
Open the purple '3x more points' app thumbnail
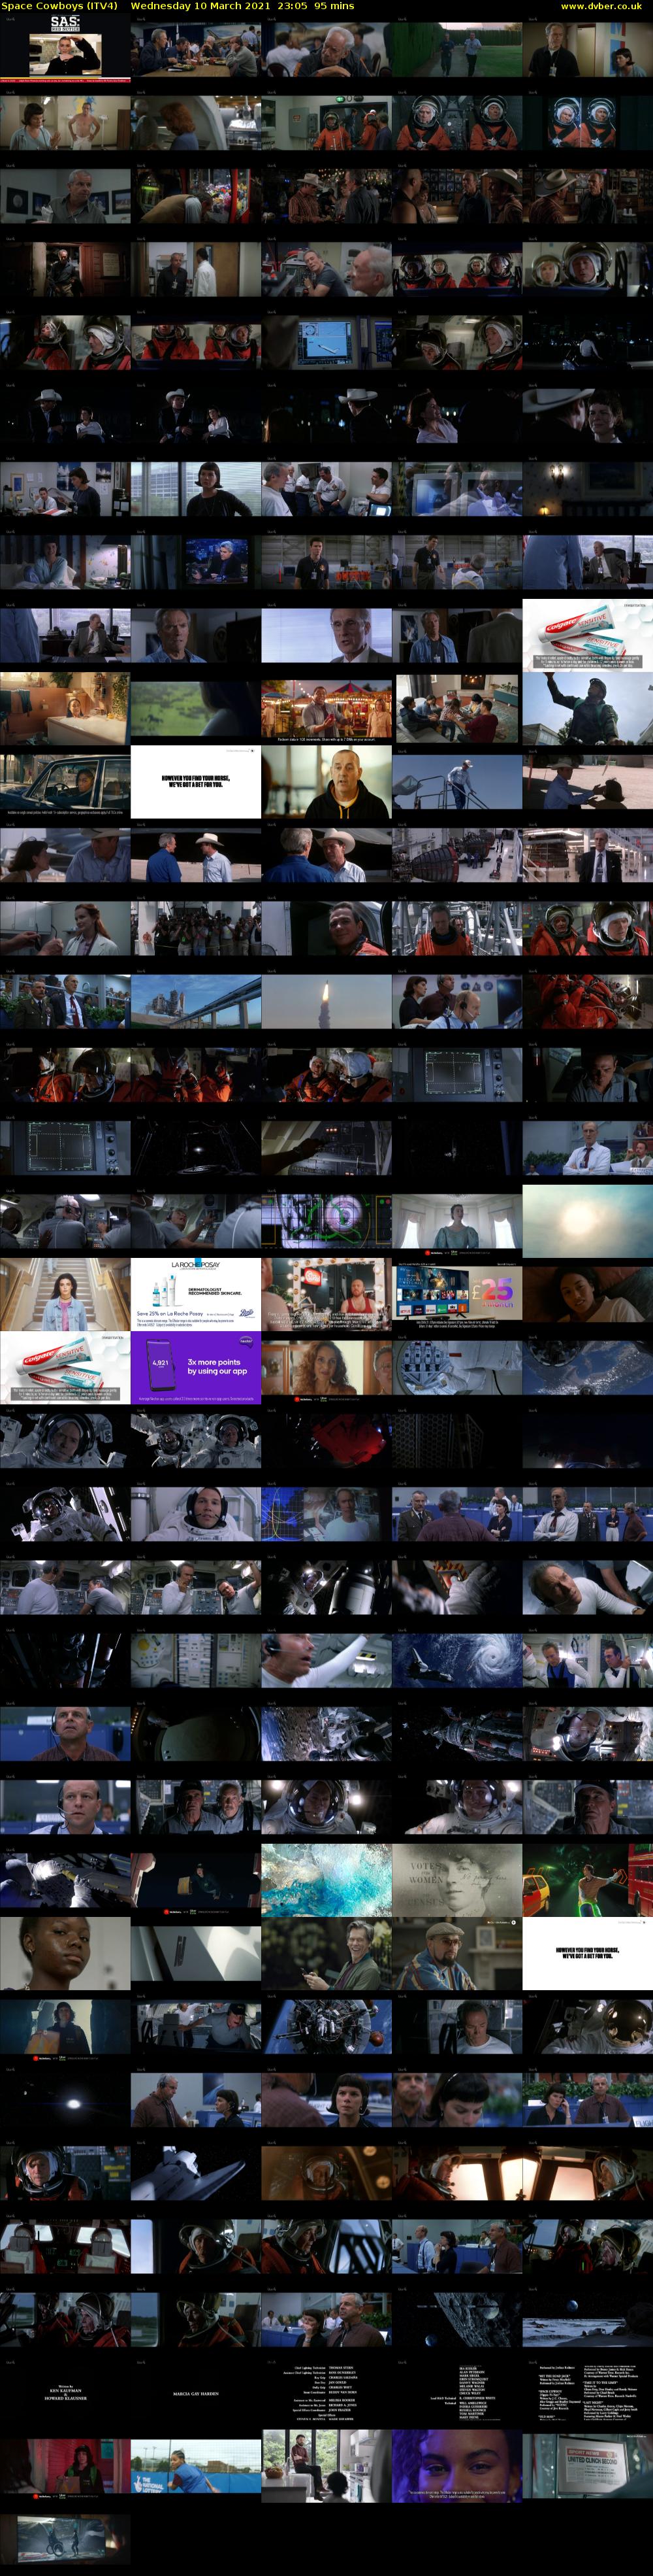[196, 1368]
